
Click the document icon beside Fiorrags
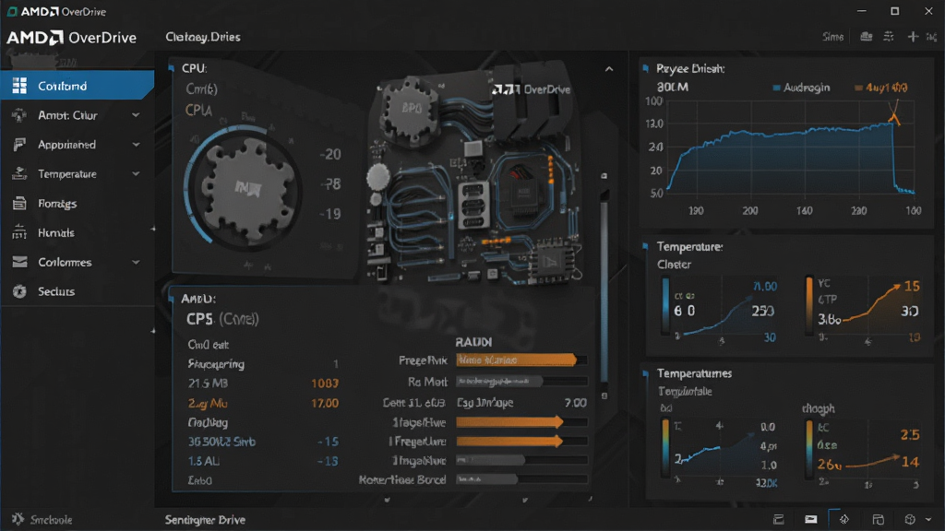pyautogui.click(x=19, y=204)
